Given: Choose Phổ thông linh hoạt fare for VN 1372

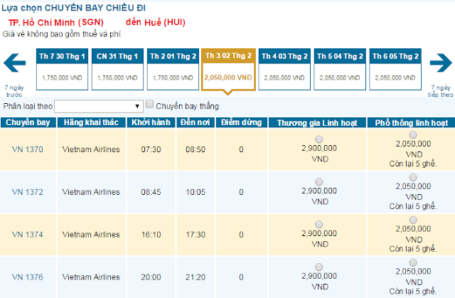Looking at the screenshot, I should tap(414, 177).
